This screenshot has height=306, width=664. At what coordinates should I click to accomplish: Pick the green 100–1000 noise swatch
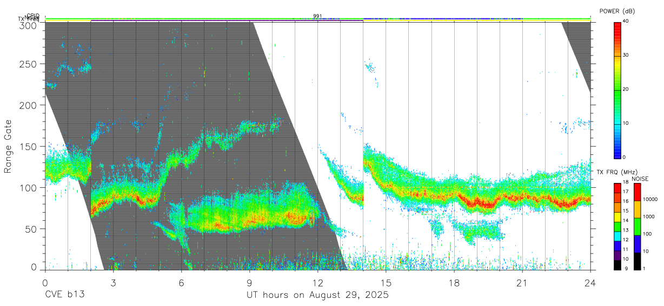point(637,226)
